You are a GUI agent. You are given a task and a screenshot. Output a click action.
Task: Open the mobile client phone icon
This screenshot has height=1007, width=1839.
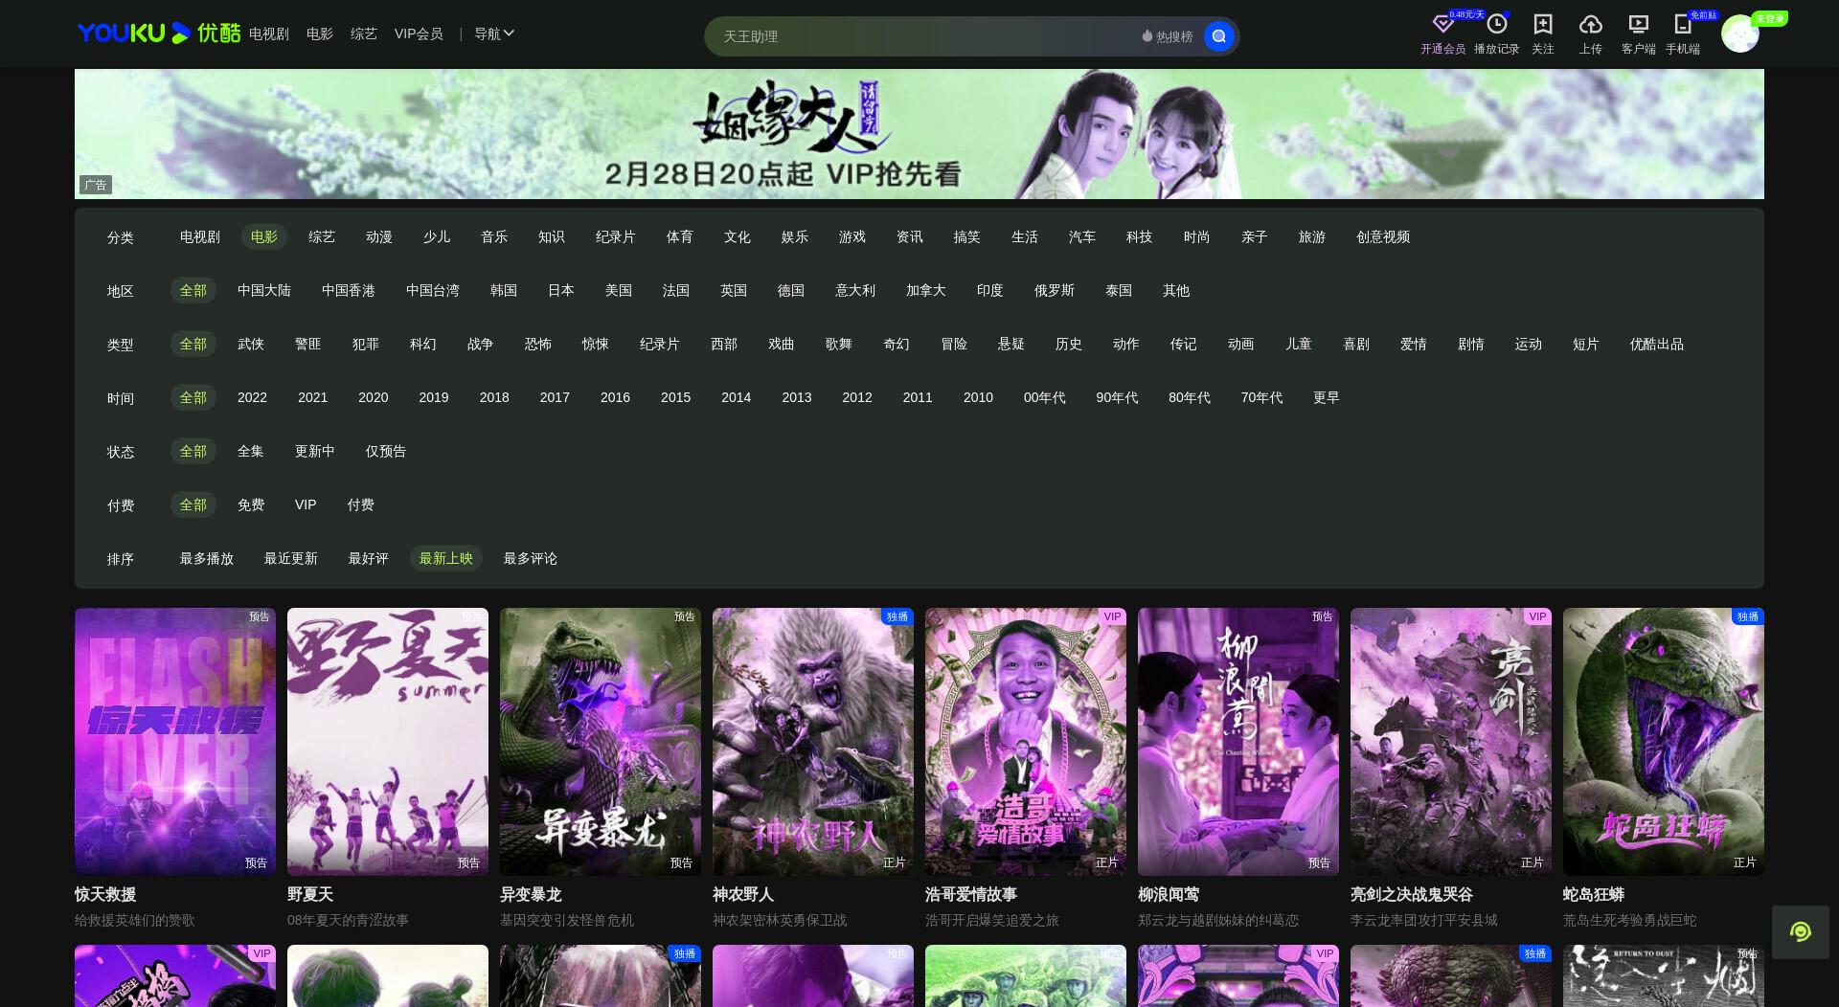1682,25
